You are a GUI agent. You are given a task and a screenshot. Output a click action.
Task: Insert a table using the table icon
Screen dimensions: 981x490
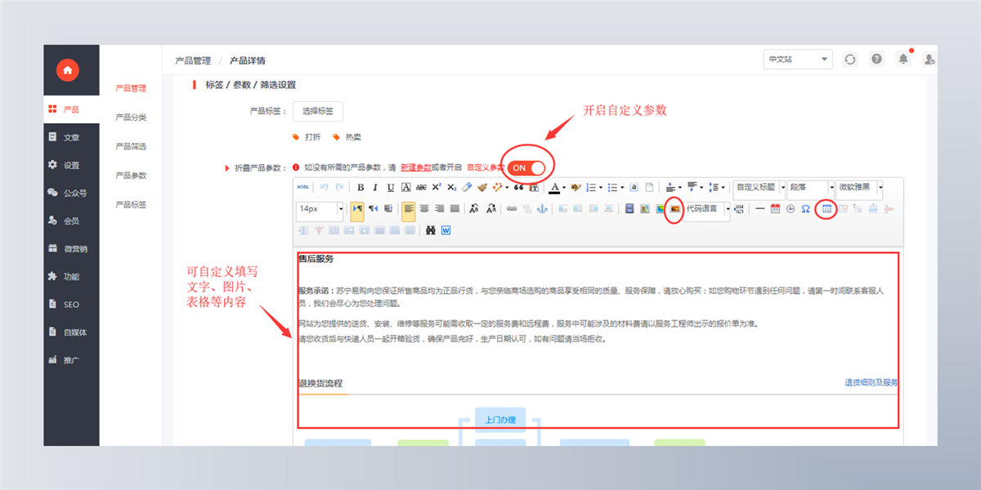pyautogui.click(x=826, y=209)
